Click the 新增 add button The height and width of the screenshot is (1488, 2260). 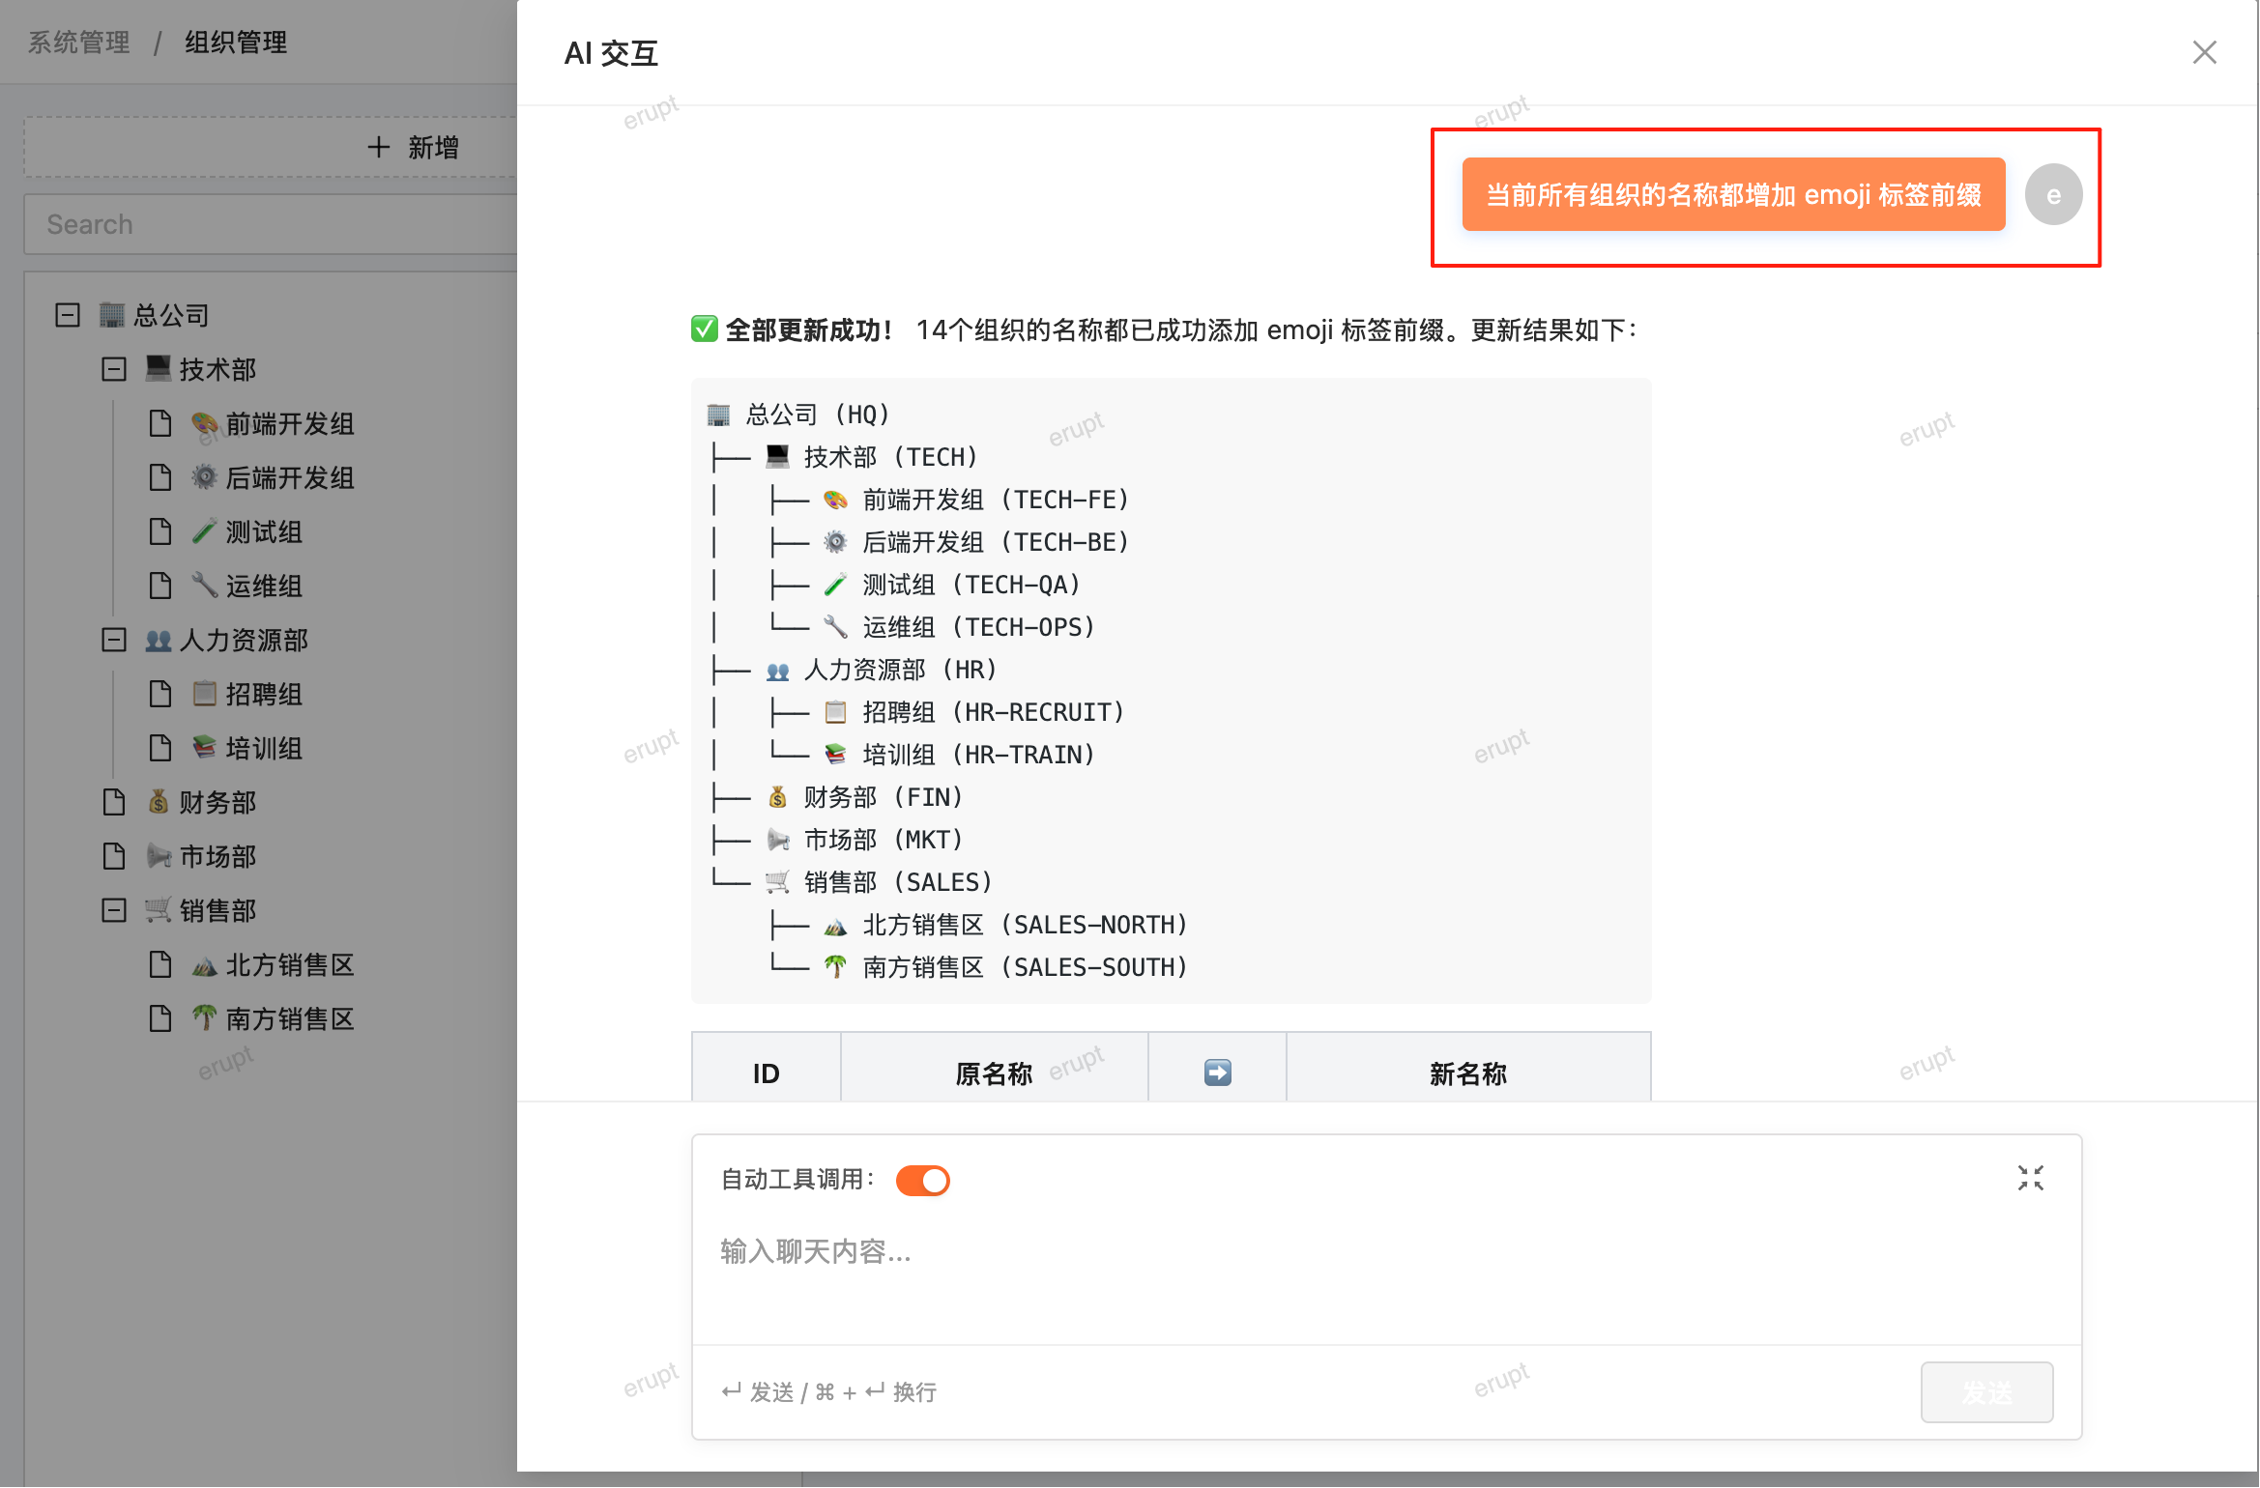tap(414, 147)
